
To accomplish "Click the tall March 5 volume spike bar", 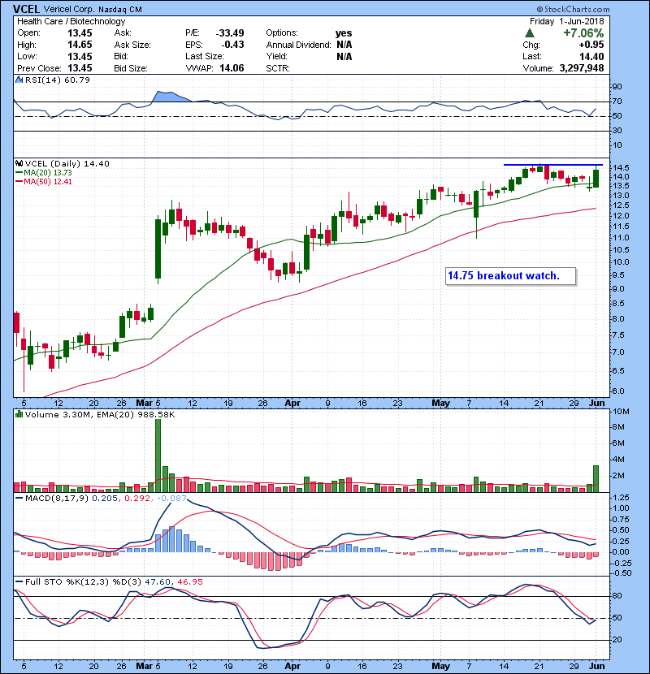I will coord(158,456).
